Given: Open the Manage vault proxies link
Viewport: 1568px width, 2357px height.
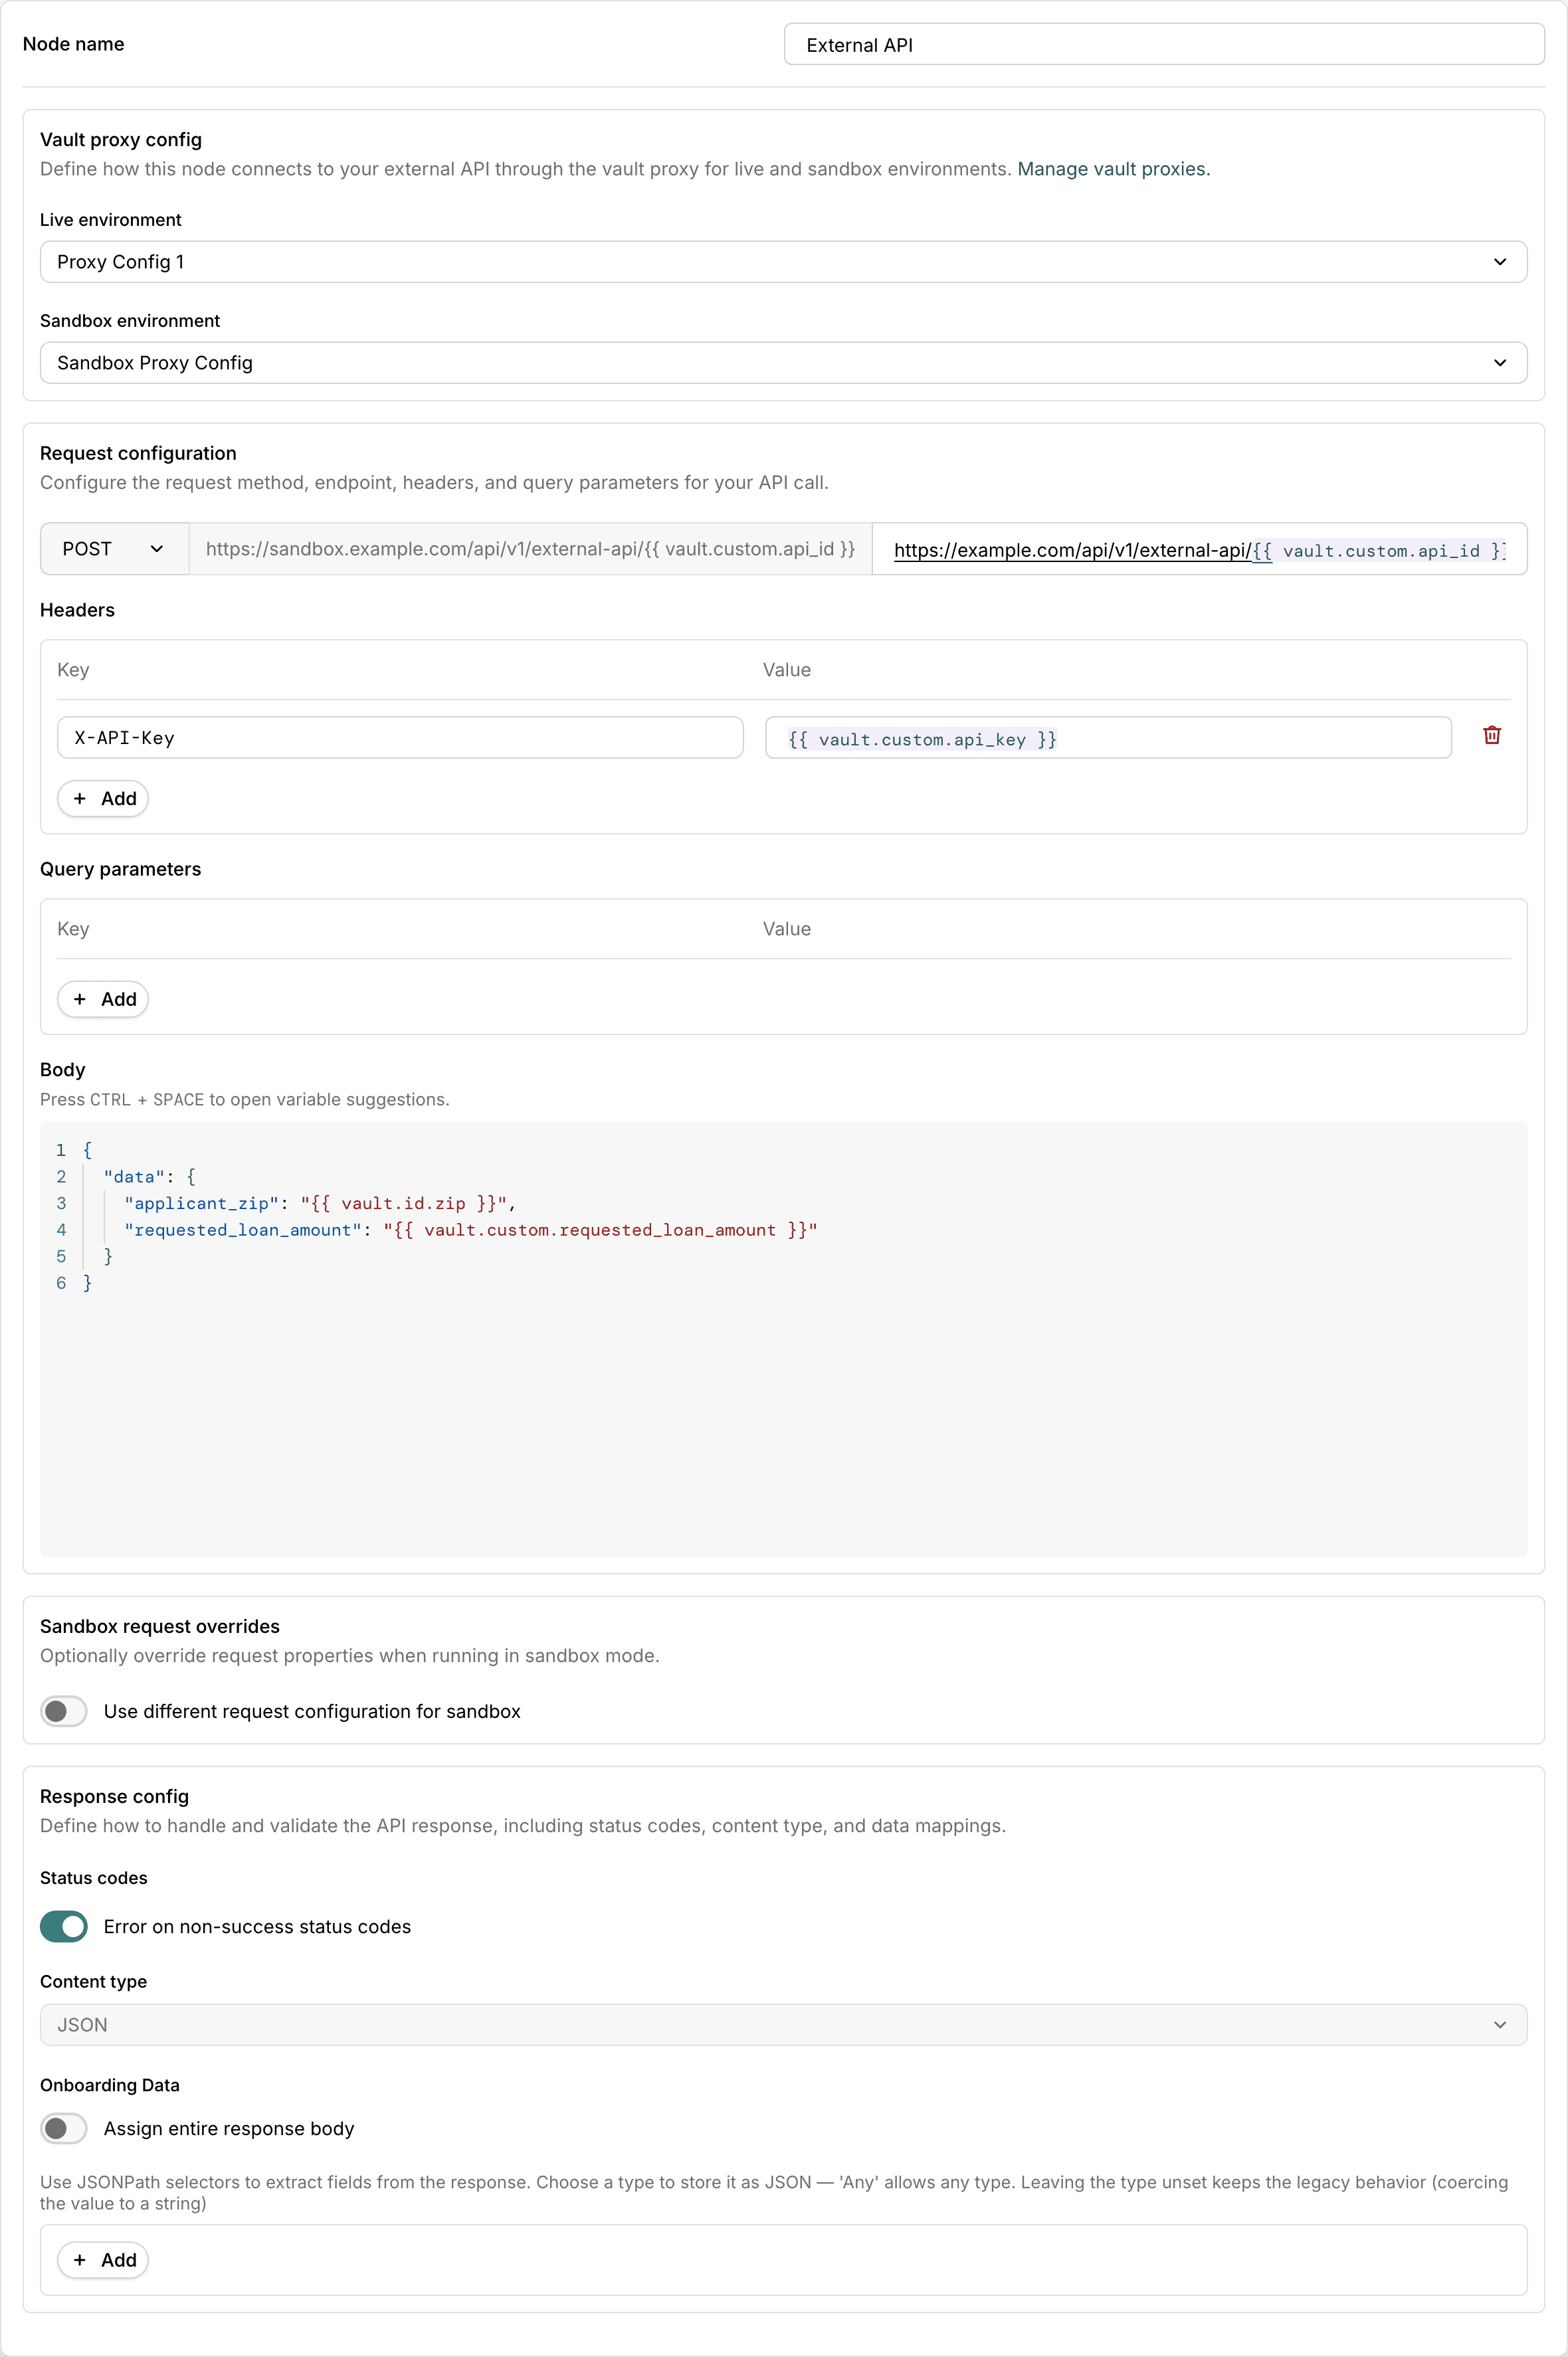Looking at the screenshot, I should click(x=1113, y=169).
